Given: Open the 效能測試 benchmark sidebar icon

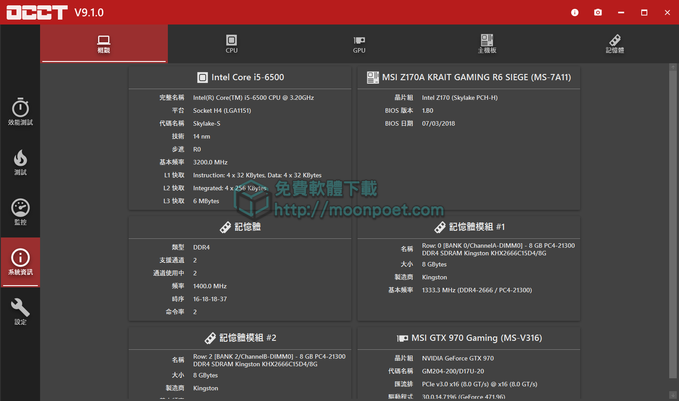Looking at the screenshot, I should pos(20,111).
